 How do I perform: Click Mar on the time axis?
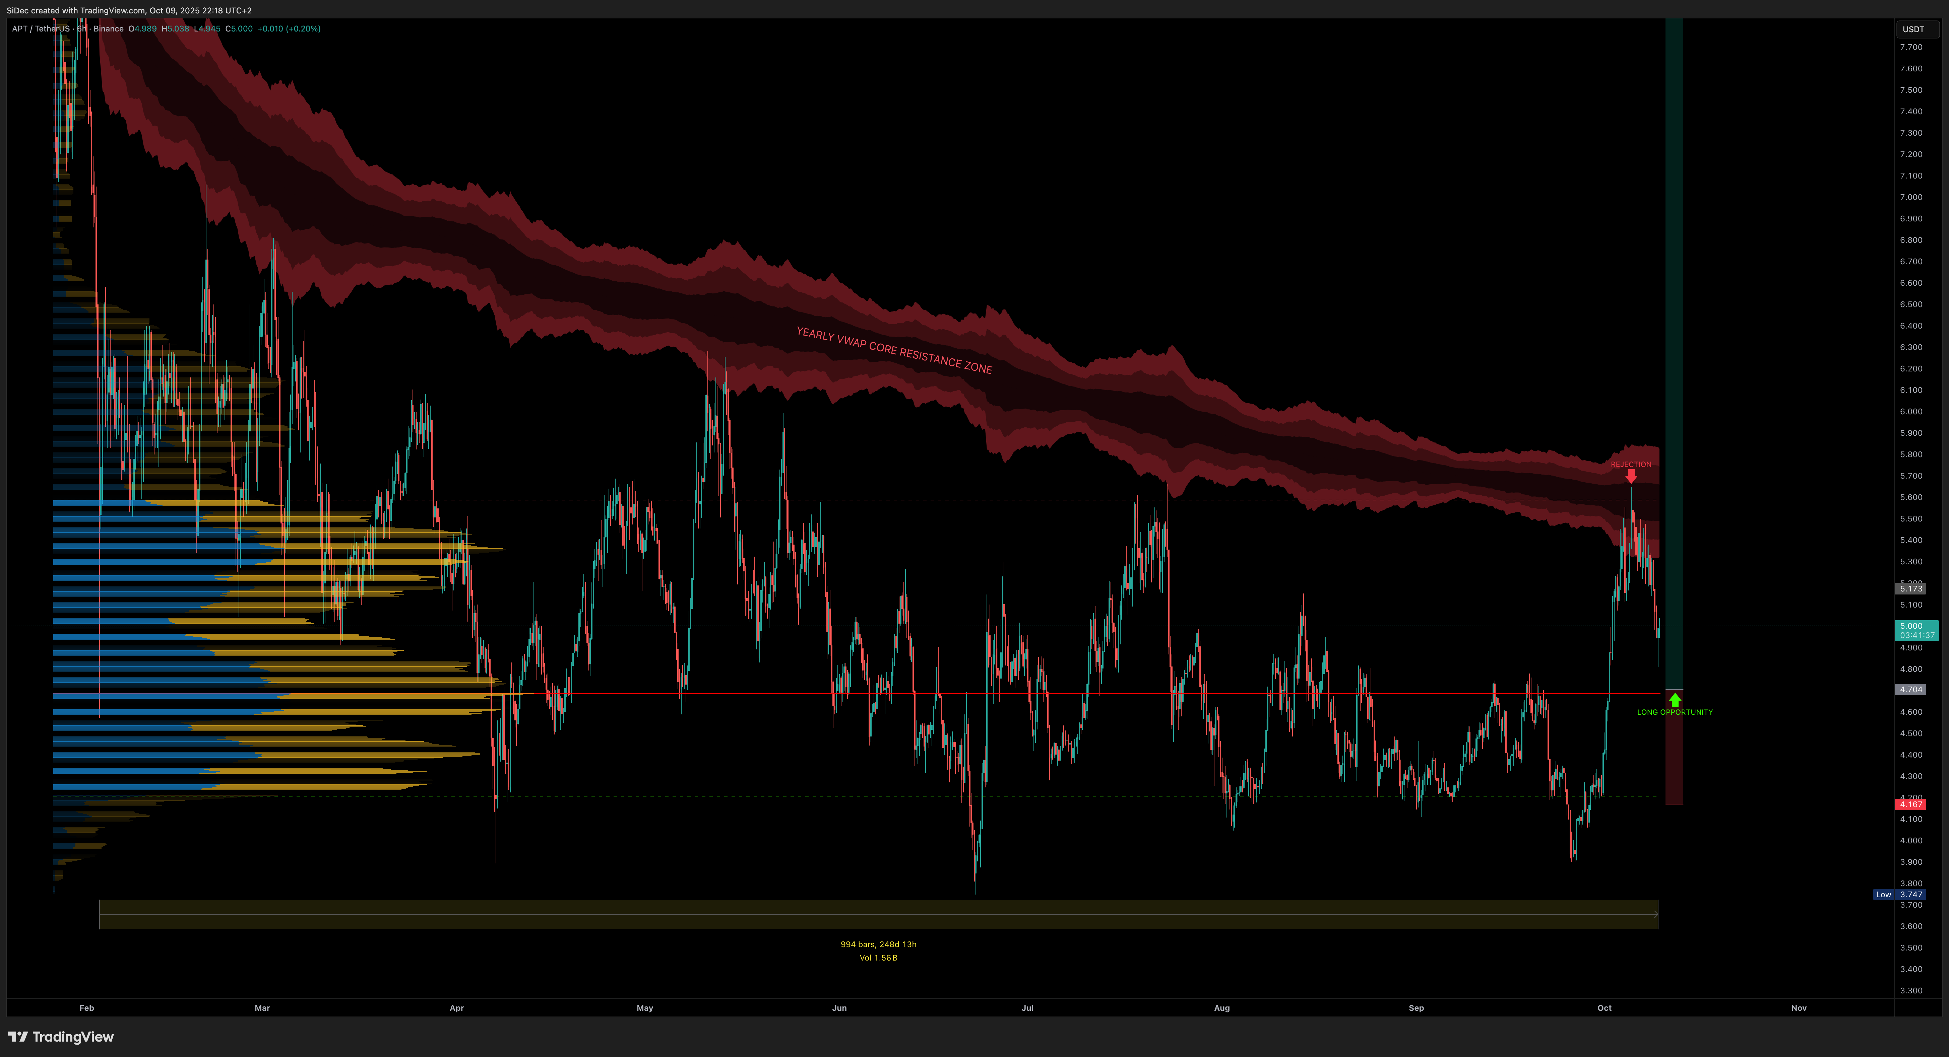point(262,1008)
